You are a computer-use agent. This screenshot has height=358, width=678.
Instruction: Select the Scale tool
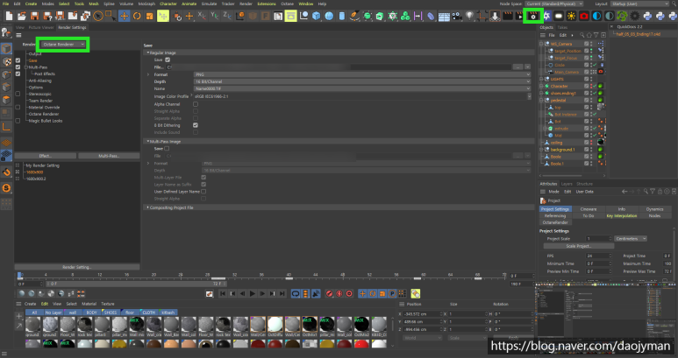[149, 17]
